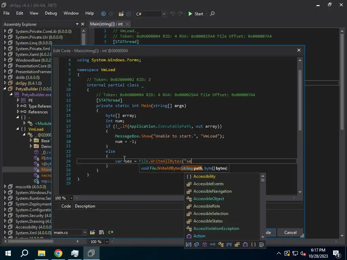Click the snippet lines filter icon at toolbar end

(262, 244)
